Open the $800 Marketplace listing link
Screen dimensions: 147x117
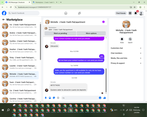(x=61, y=30)
